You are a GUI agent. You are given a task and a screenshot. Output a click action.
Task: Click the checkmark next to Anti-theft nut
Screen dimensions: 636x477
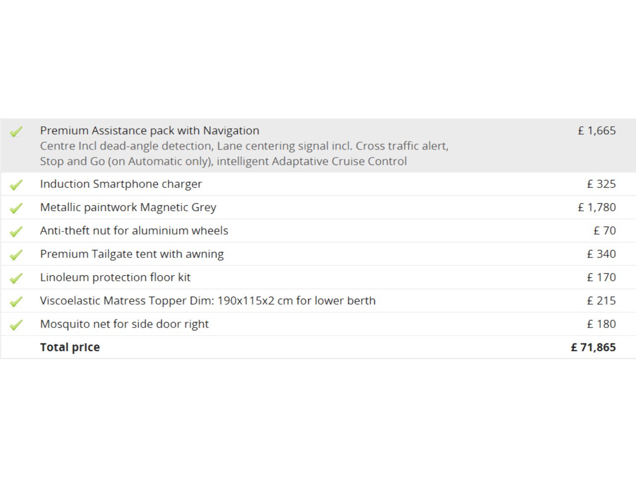16,231
